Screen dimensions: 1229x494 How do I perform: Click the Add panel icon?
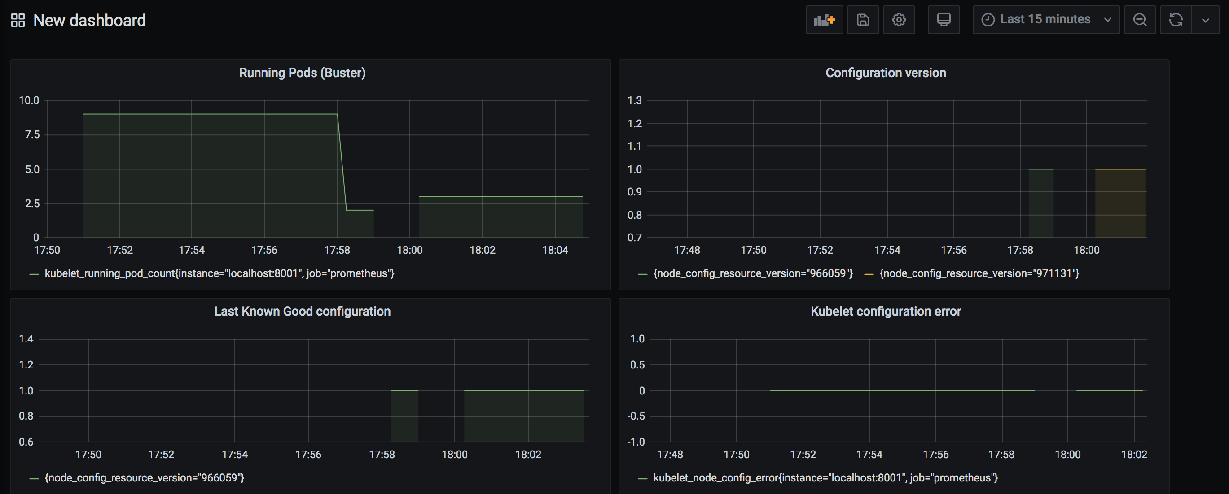(x=824, y=20)
